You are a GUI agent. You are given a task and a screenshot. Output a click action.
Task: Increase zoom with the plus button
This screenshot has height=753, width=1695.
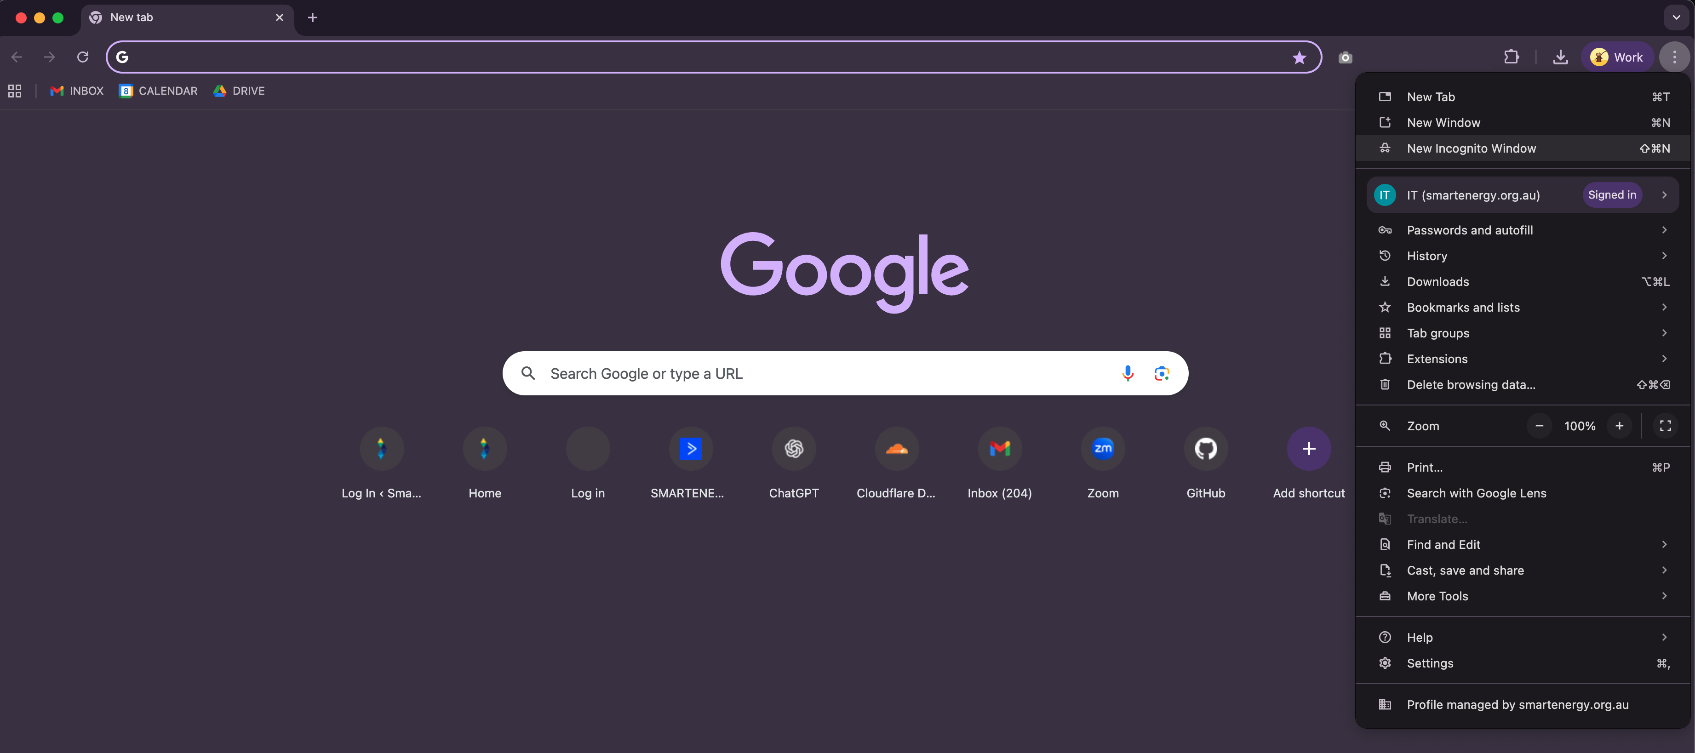[1619, 426]
